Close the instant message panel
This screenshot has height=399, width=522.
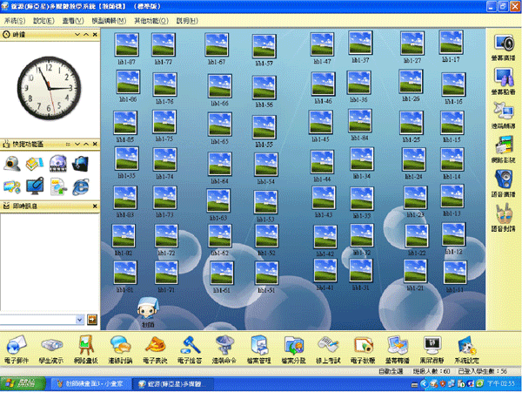(x=95, y=206)
